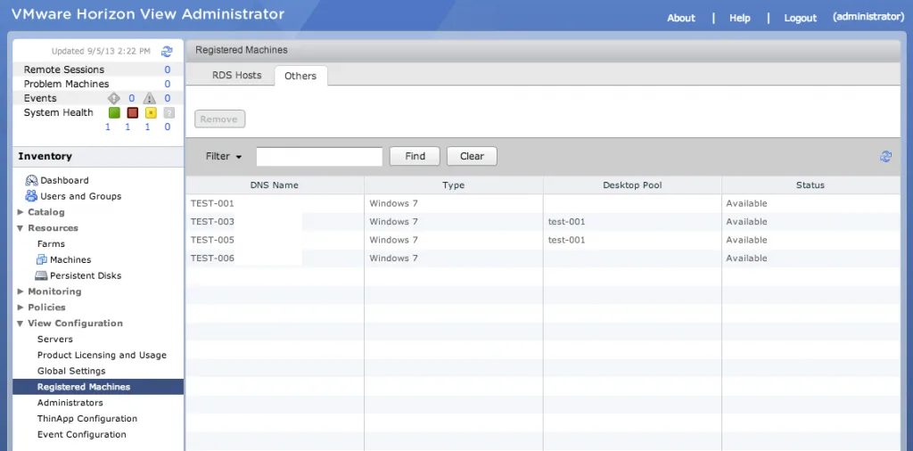This screenshot has height=451, width=913.
Task: Sort by Type column header
Action: click(454, 185)
